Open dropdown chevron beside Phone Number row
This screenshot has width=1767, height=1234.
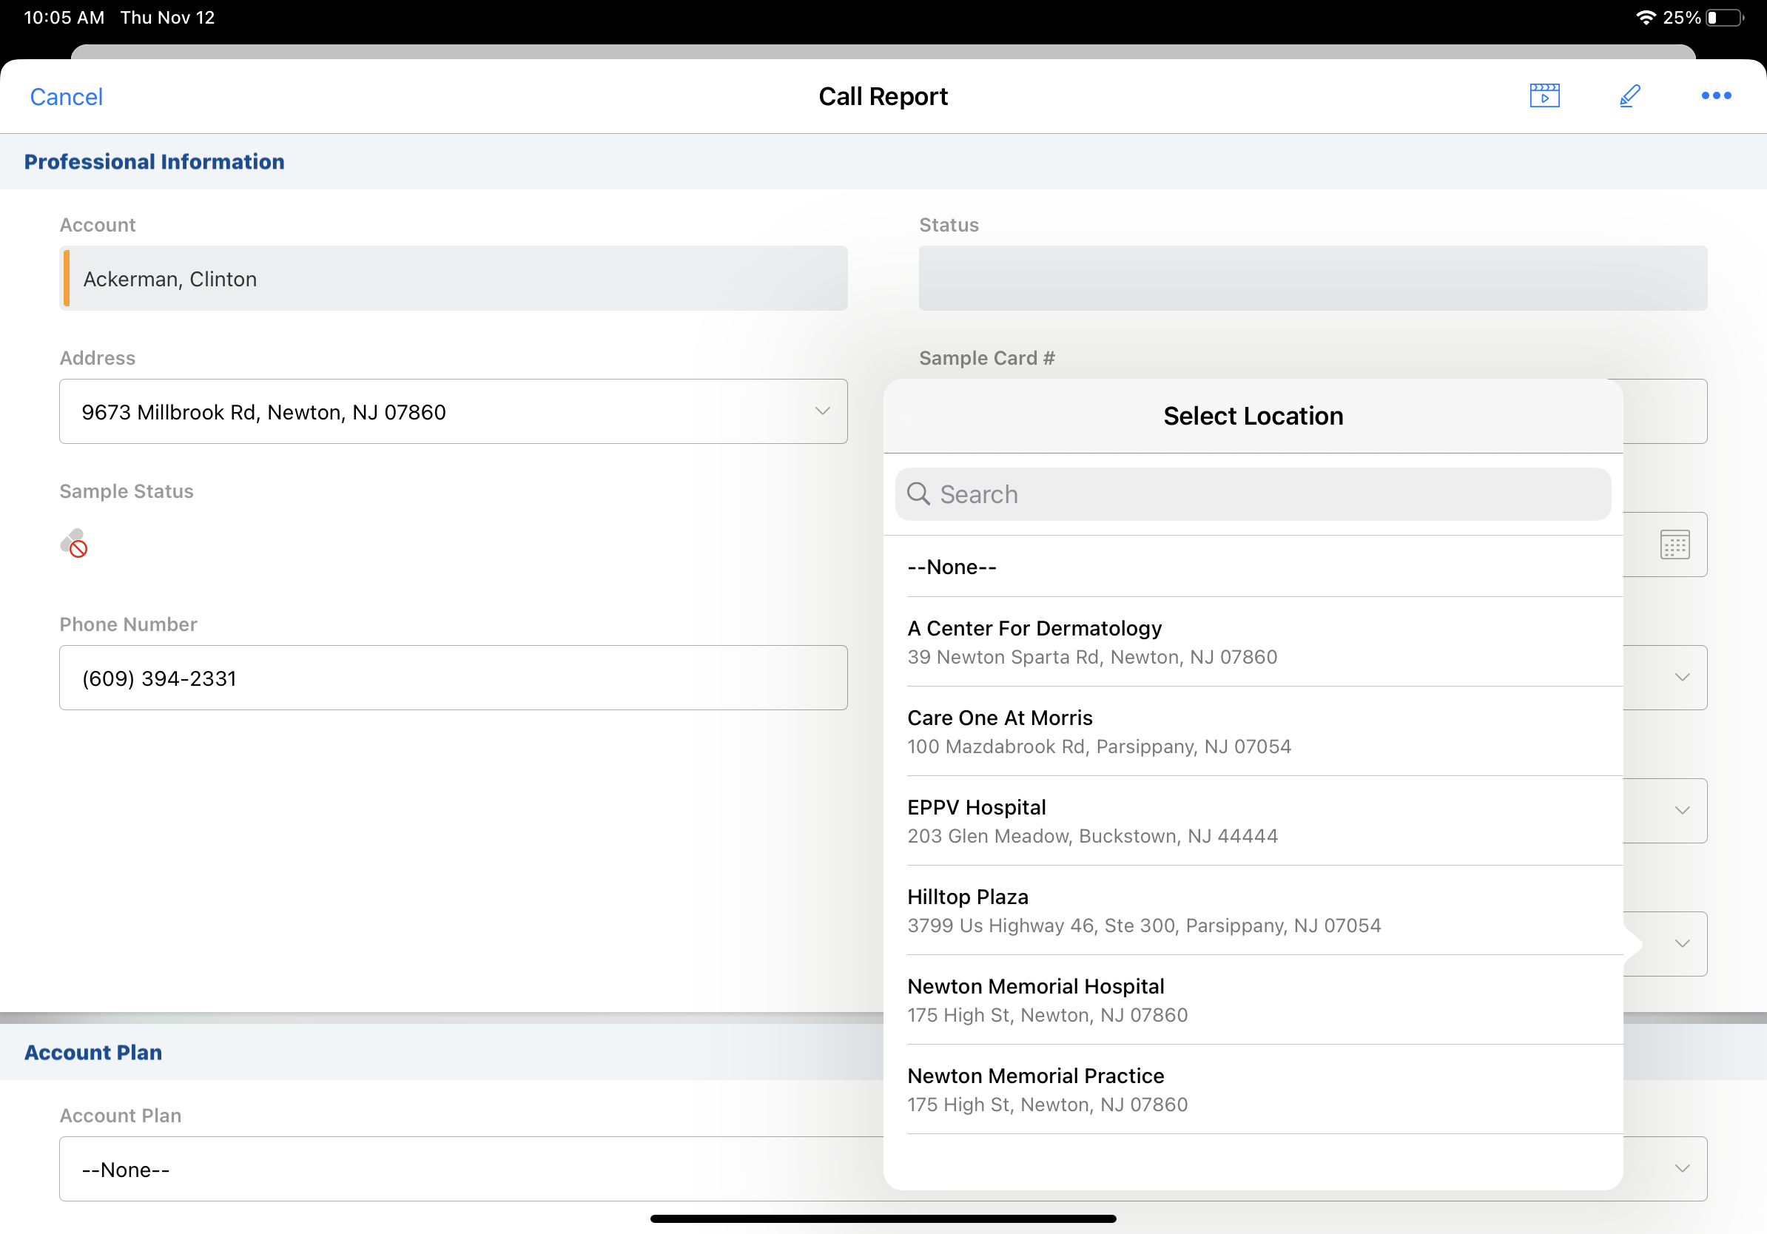coord(1682,678)
